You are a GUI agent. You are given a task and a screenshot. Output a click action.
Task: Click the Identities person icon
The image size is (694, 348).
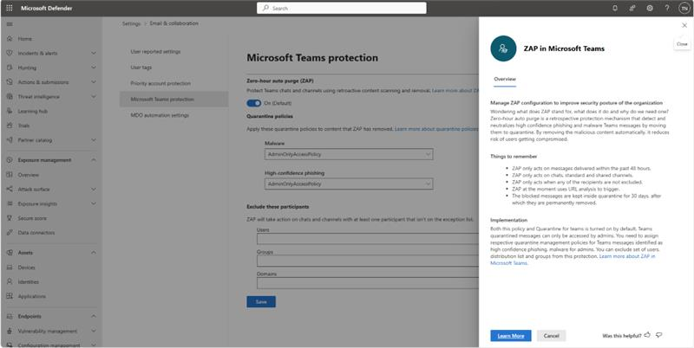pos(10,281)
